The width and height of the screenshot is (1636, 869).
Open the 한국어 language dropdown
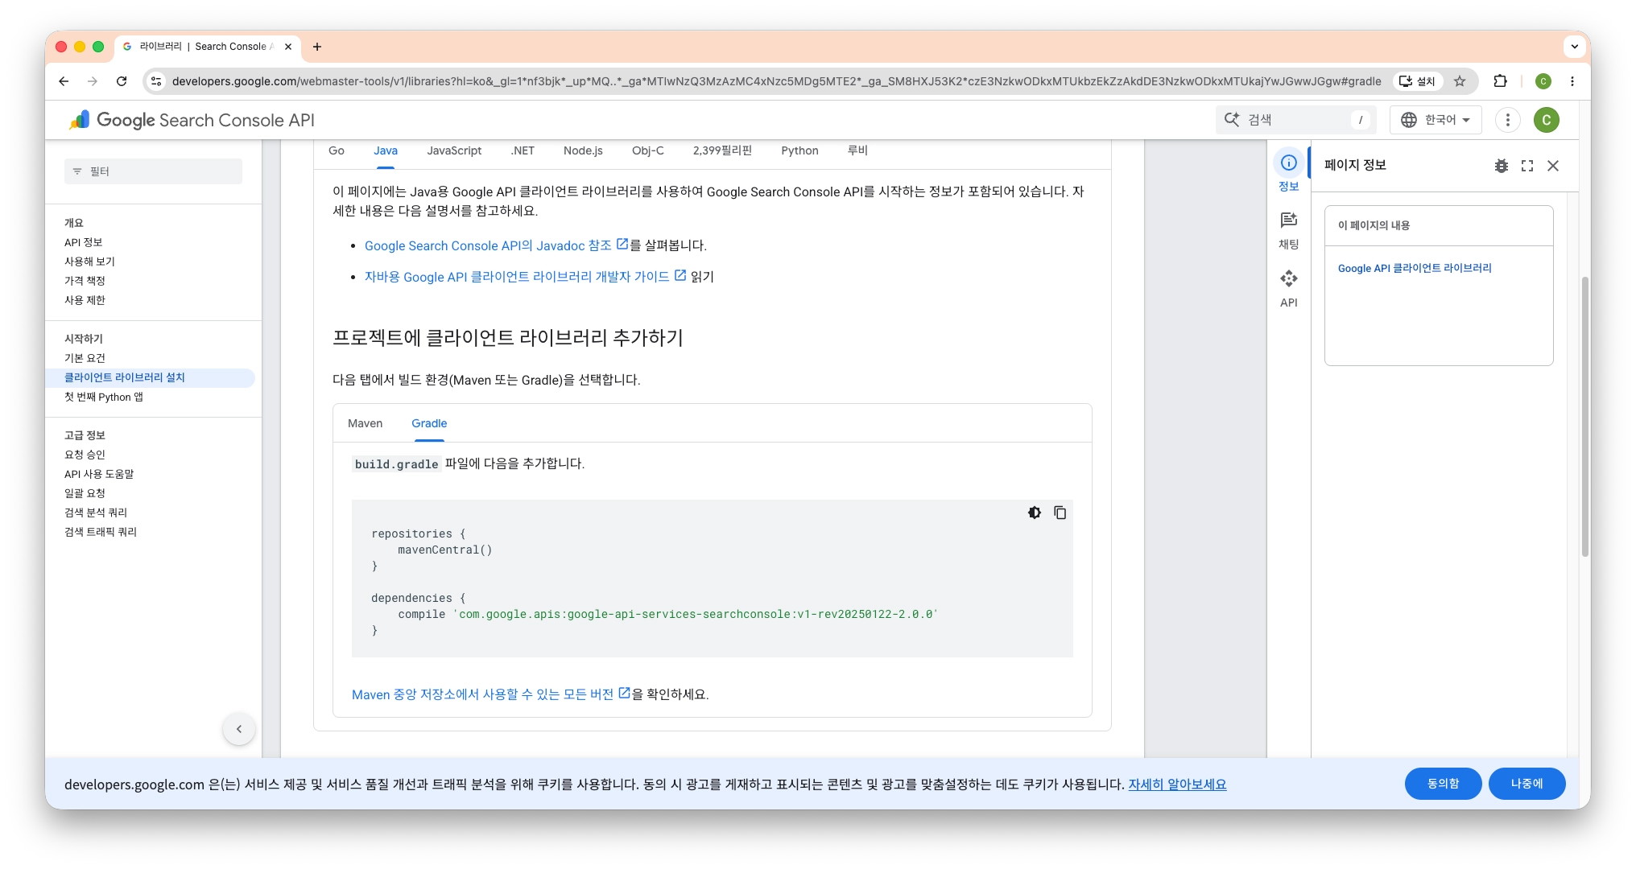[1436, 120]
